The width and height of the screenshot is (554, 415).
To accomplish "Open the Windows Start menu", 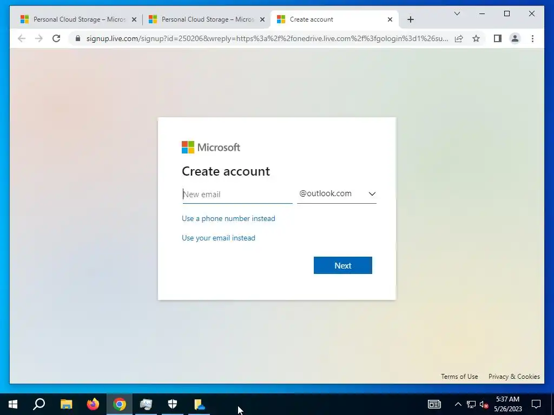I will tap(13, 404).
